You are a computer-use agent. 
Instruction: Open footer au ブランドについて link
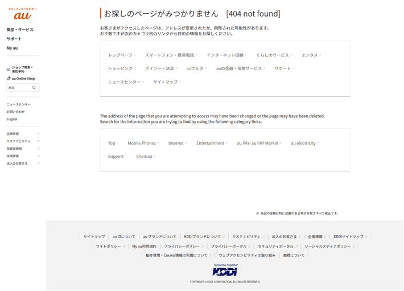(x=159, y=236)
